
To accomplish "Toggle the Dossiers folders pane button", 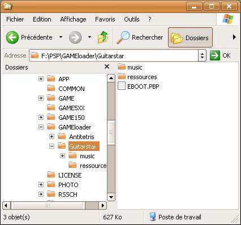I will (190, 37).
